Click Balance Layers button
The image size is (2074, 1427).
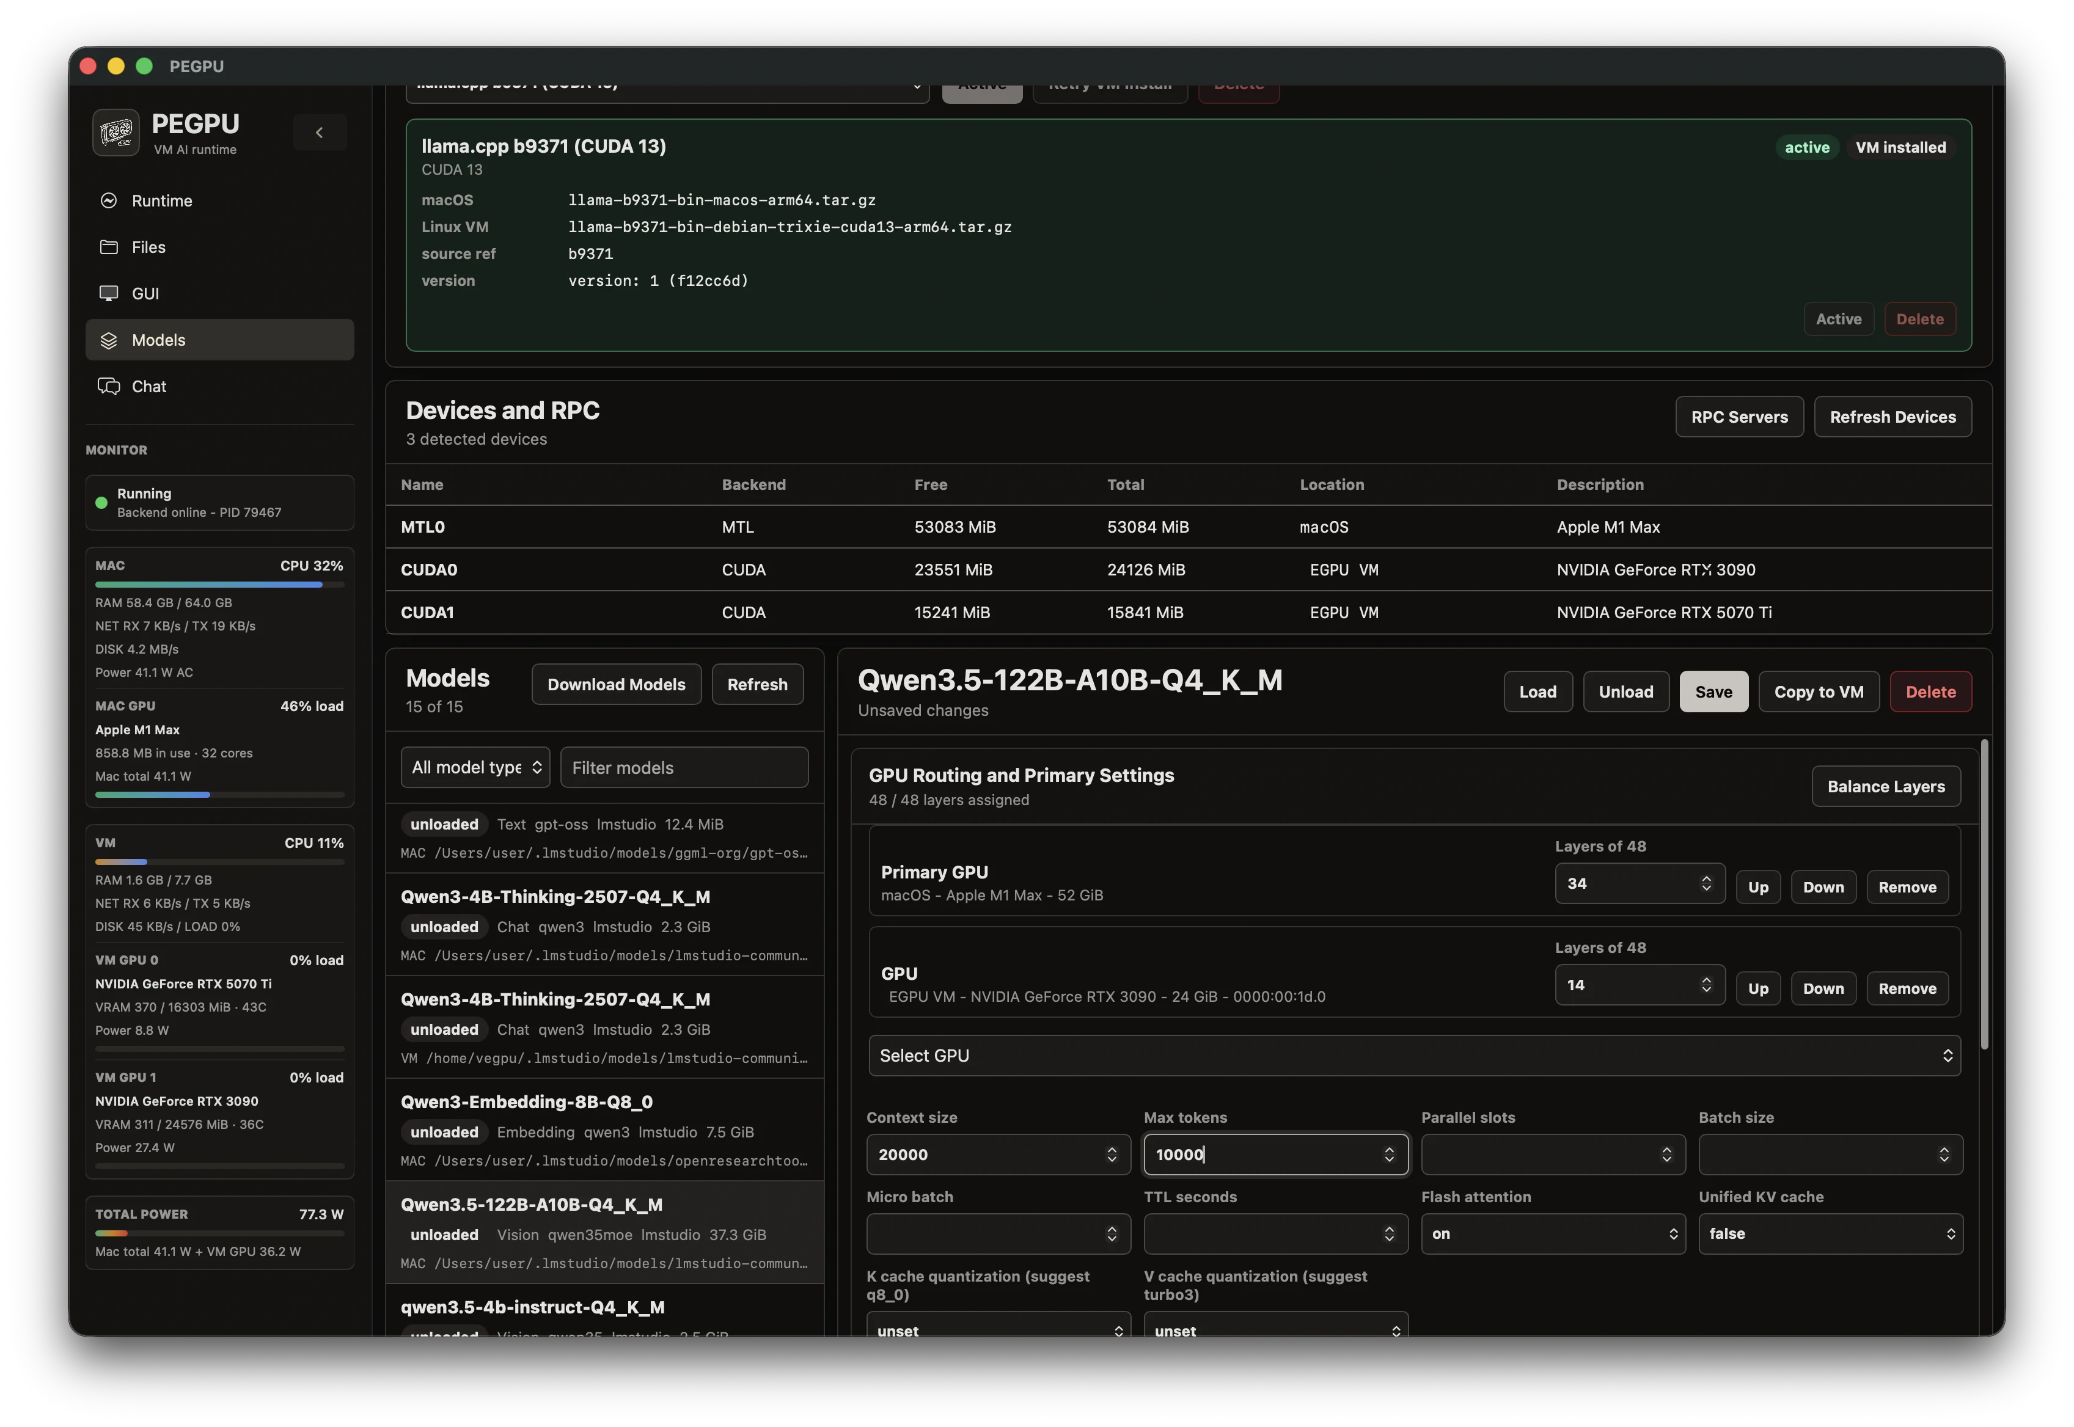[1885, 786]
